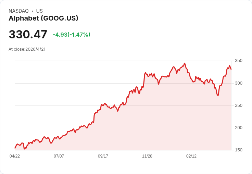252x174 pixels.
Task: Click the 02/12 x-axis date label
Action: click(191, 156)
